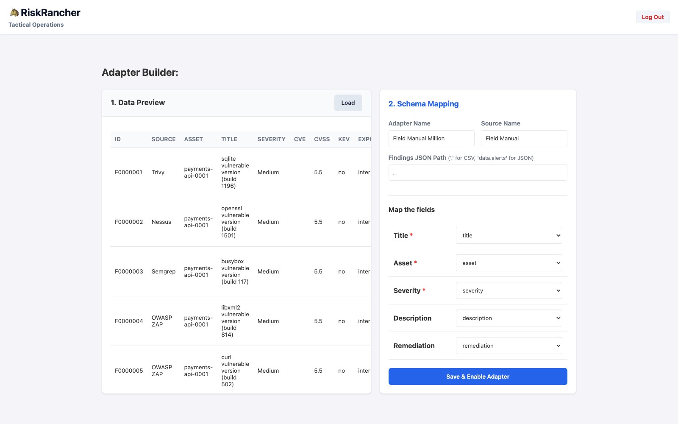
Task: Select the F0000002 ID cell
Action: pyautogui.click(x=129, y=222)
